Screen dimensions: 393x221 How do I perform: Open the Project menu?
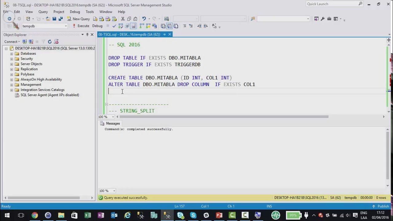[x=59, y=12]
